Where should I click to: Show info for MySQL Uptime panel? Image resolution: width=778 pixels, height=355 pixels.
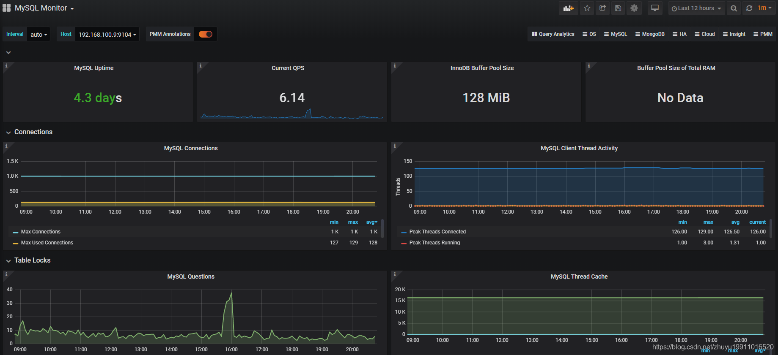point(6,65)
